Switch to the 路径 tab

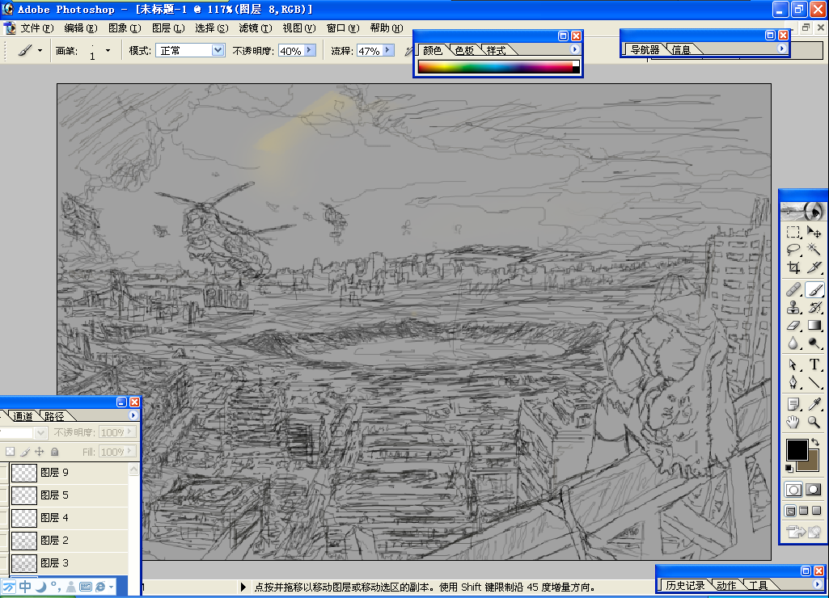point(54,416)
